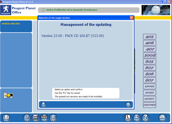Image resolution: width=172 pixels, height=124 pixels.
Task: Select the BIPPER vehicle button
Action: [x=149, y=86]
